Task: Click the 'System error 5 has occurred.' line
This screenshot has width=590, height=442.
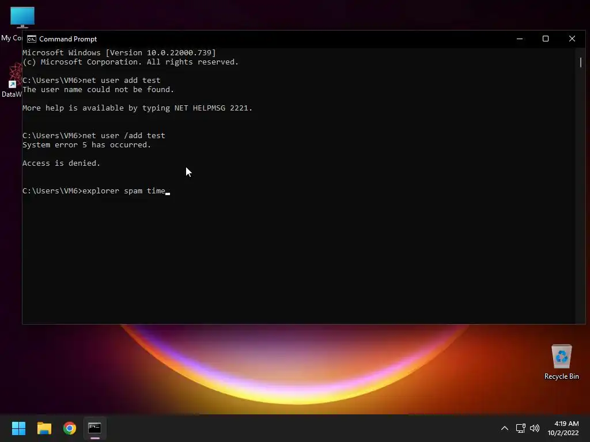Action: coord(86,144)
